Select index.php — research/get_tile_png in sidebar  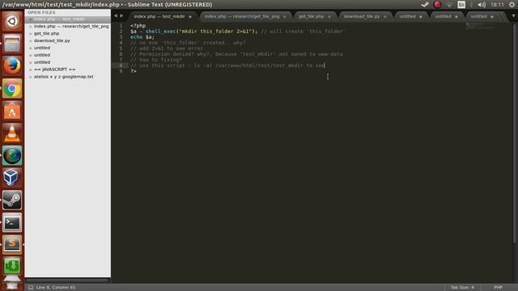pos(68,26)
